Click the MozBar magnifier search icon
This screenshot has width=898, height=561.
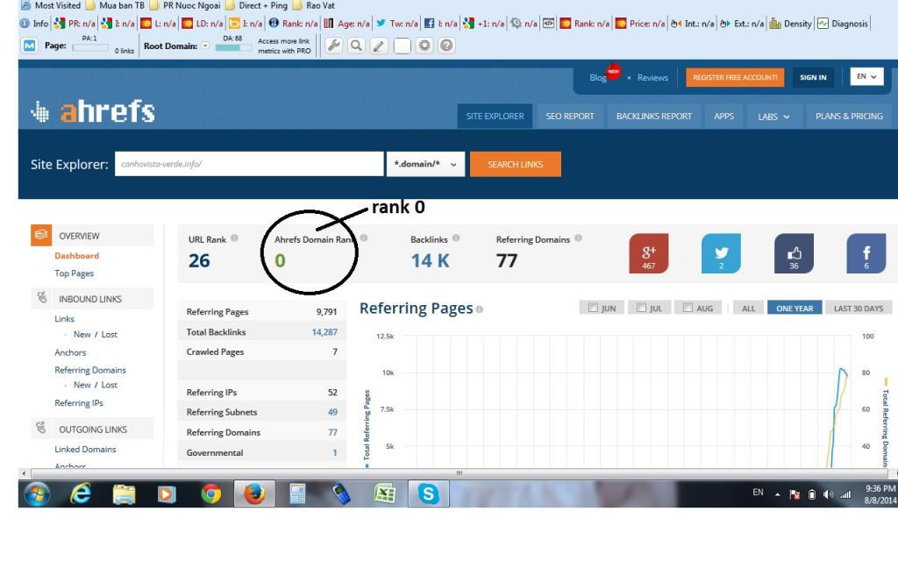(356, 46)
